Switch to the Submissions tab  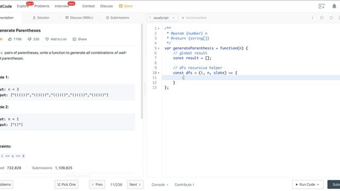tap(117, 18)
